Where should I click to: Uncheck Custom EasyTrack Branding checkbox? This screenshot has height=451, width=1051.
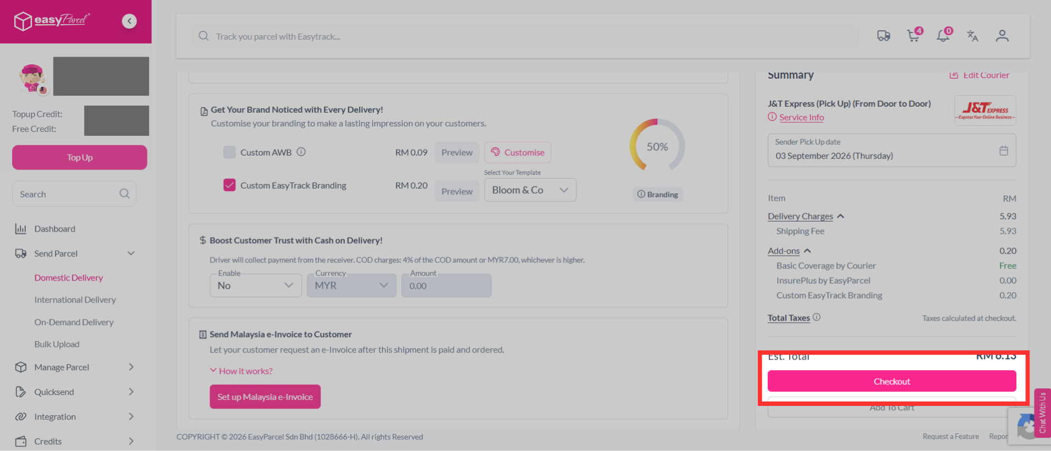coord(229,185)
